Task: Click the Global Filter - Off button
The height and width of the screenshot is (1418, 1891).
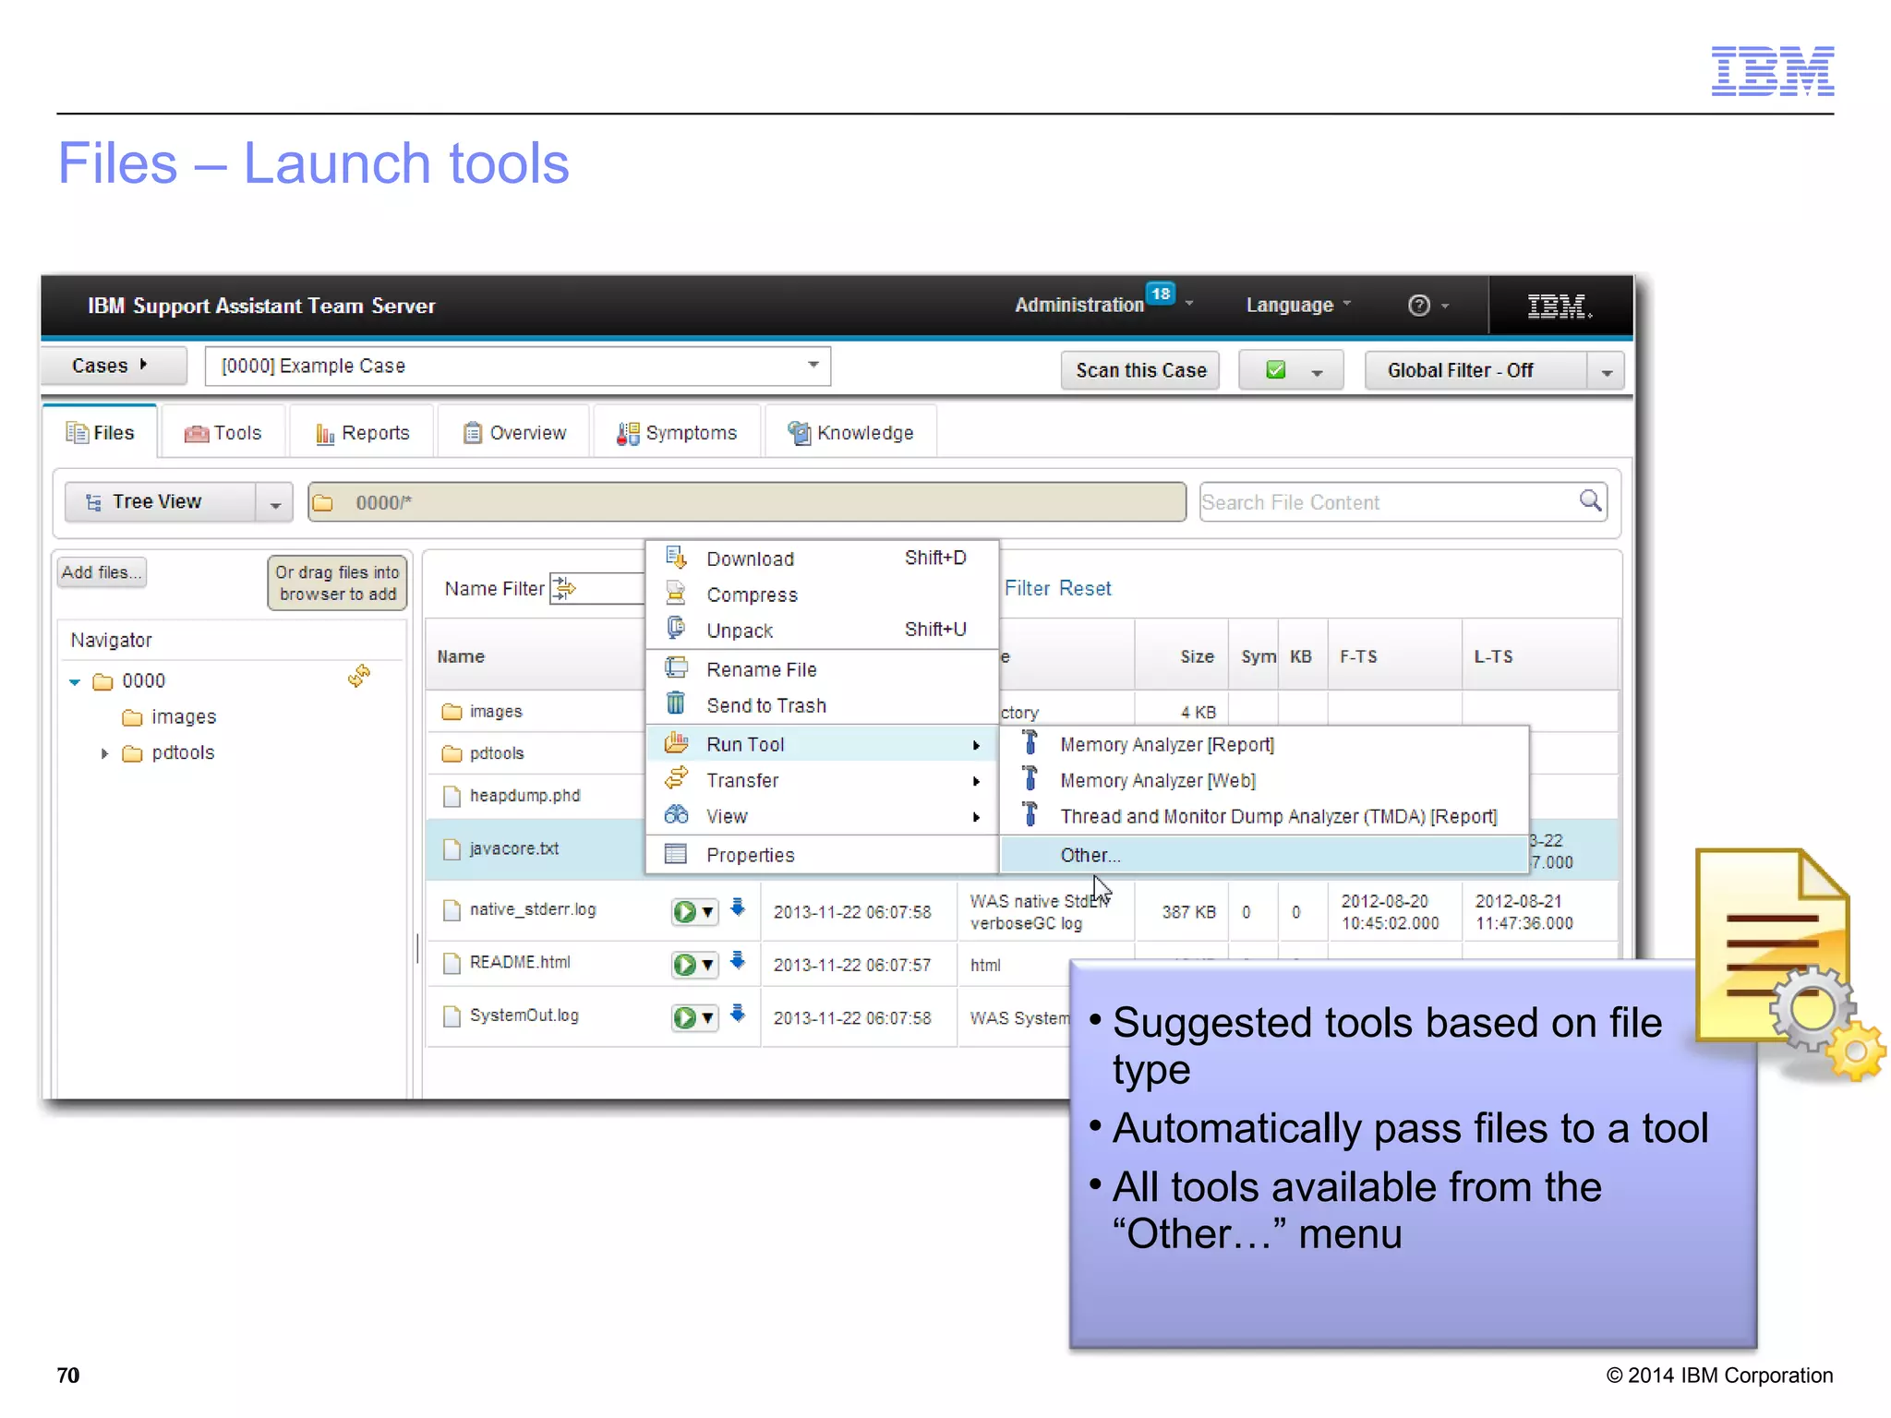Action: coord(1475,370)
